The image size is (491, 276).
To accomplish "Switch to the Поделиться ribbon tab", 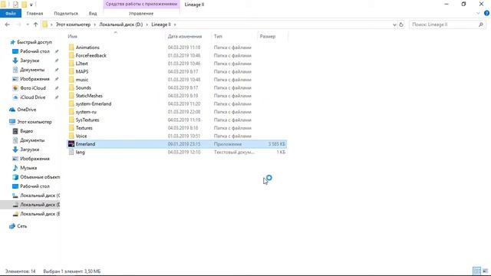I will pyautogui.click(x=66, y=14).
